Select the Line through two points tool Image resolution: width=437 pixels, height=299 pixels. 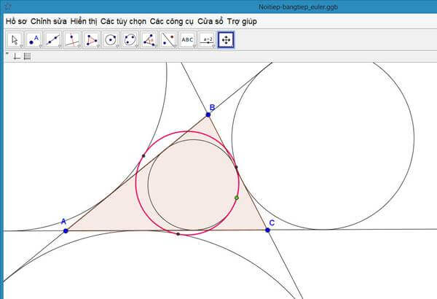pyautogui.click(x=53, y=40)
